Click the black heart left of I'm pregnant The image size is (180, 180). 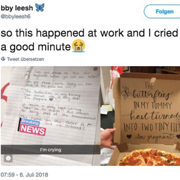tap(129, 136)
